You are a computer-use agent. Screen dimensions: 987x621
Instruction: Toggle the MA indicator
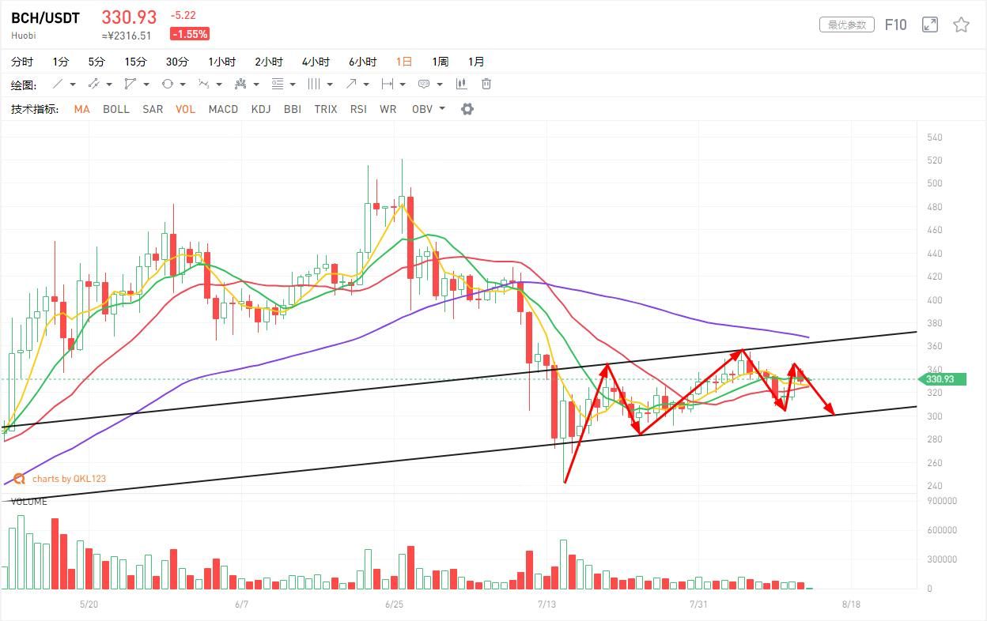pos(81,109)
